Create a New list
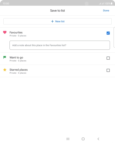This screenshot has width=115, height=143. (57, 21)
